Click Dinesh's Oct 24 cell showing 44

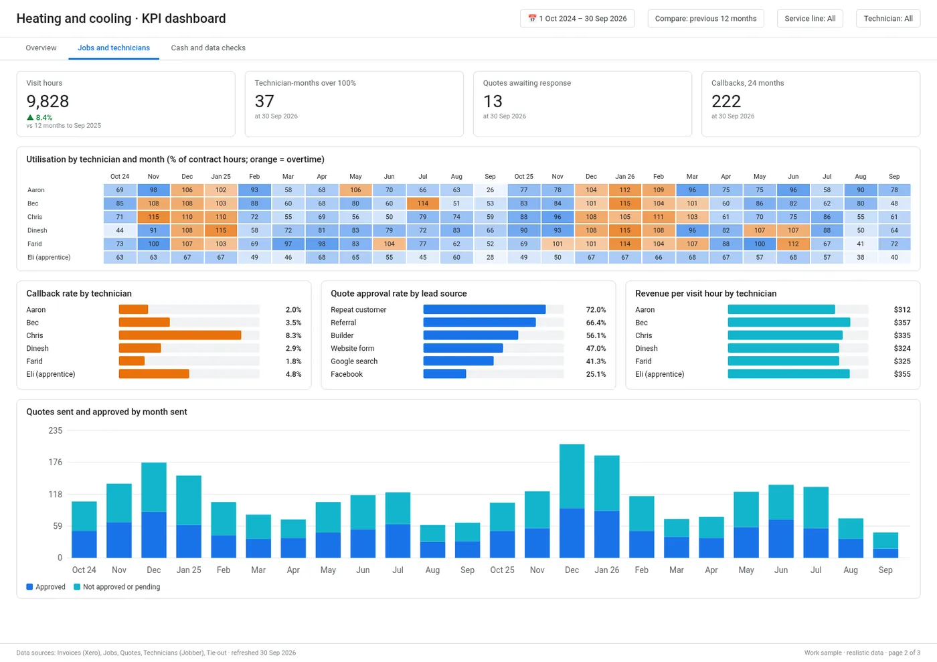[x=120, y=230]
